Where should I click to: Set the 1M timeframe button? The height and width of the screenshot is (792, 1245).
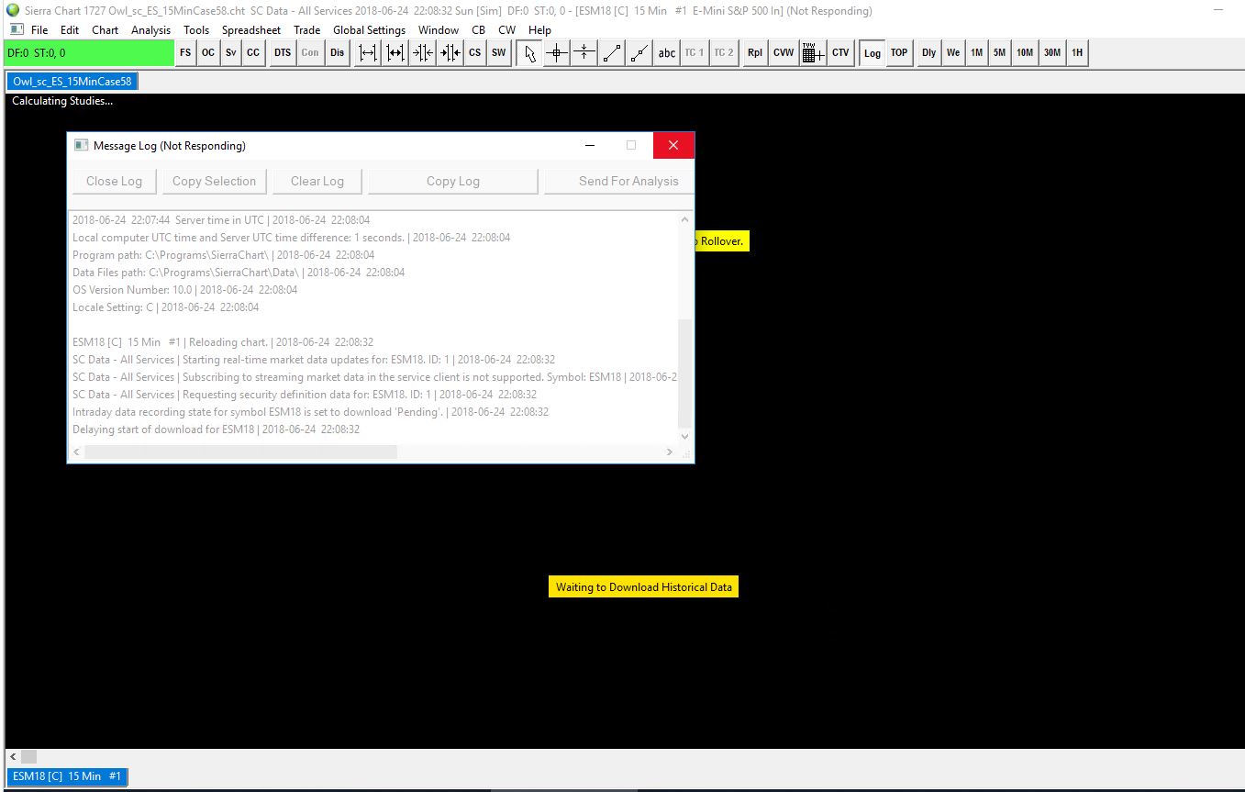click(976, 53)
